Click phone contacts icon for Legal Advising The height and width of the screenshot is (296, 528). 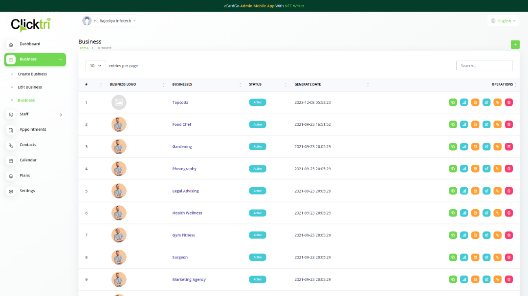[x=498, y=191]
